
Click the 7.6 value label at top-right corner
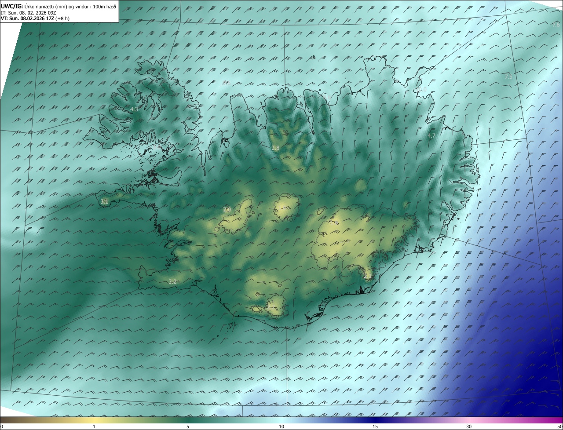[556, 25]
